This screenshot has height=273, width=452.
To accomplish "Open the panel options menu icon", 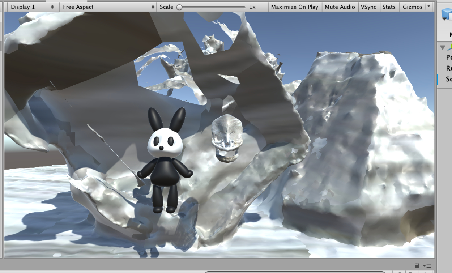I will pos(427,266).
